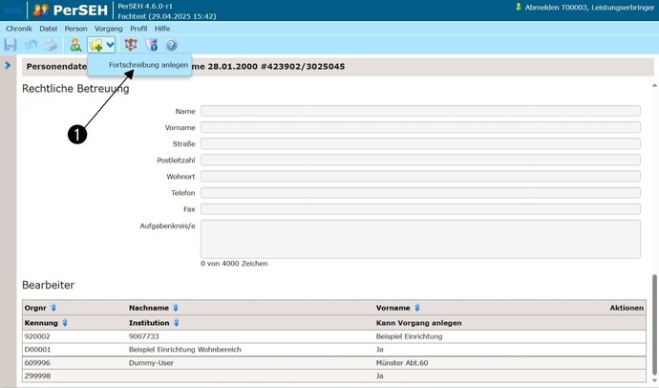The image size is (659, 388).
Task: Sort the table by Nachname arrow
Action: click(x=176, y=308)
